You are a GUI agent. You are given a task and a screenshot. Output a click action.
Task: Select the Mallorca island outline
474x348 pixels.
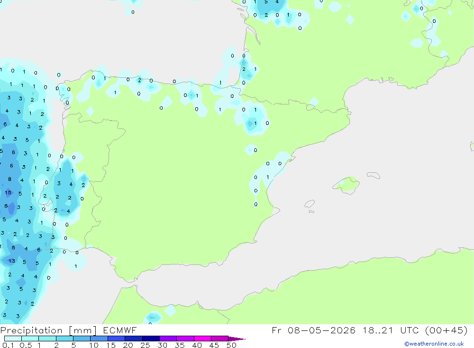[346, 185]
